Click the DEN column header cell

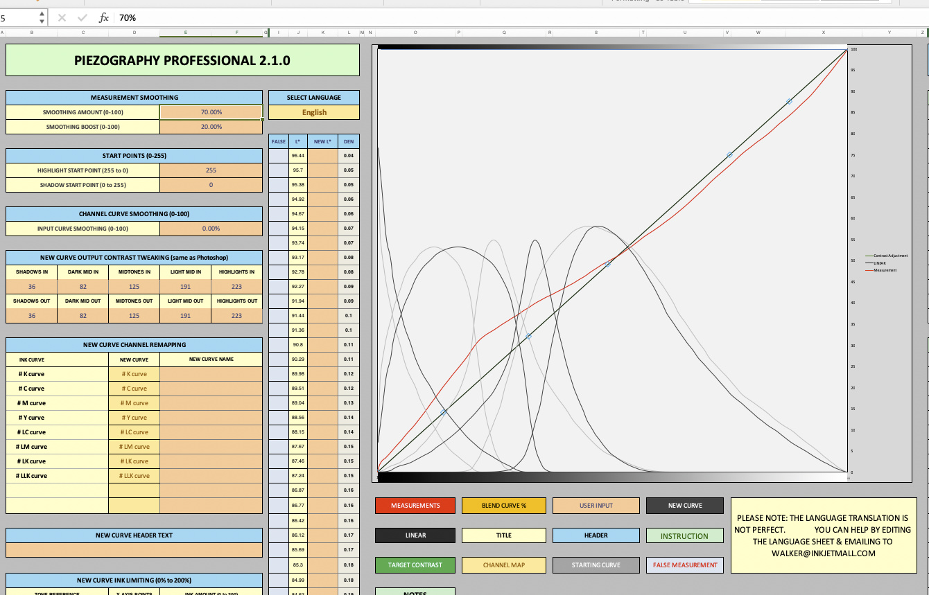pyautogui.click(x=349, y=141)
